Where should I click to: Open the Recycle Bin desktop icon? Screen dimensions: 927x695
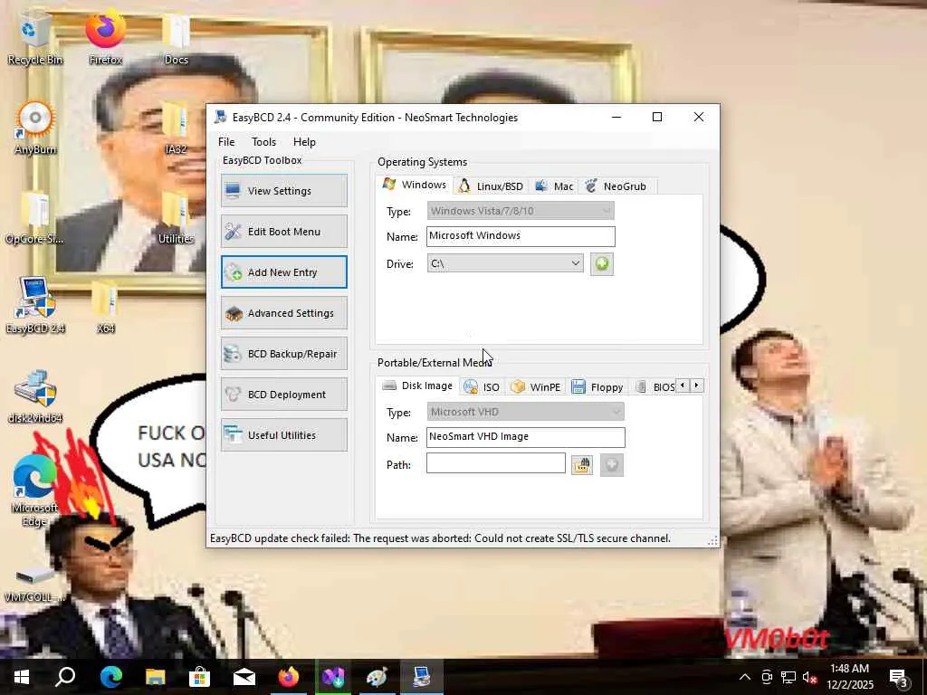click(x=35, y=39)
